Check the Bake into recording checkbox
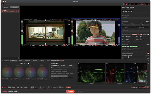Viewport: 151px width, 94px height. click(x=52, y=69)
